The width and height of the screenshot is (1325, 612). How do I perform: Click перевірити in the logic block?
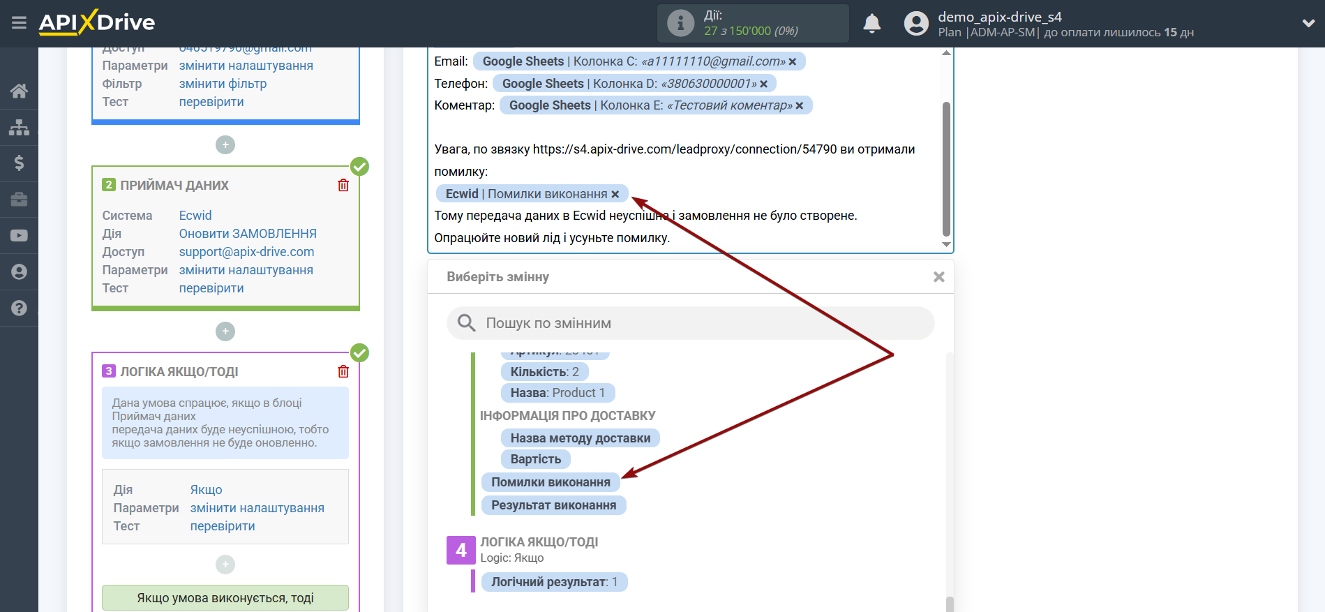click(x=223, y=526)
